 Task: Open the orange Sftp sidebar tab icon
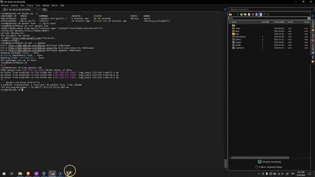313,61
